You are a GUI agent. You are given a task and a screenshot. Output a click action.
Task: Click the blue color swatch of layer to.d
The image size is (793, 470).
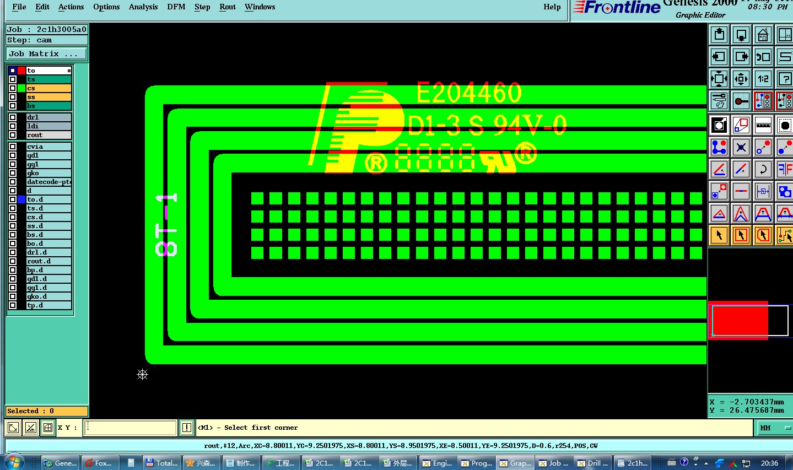coord(21,199)
